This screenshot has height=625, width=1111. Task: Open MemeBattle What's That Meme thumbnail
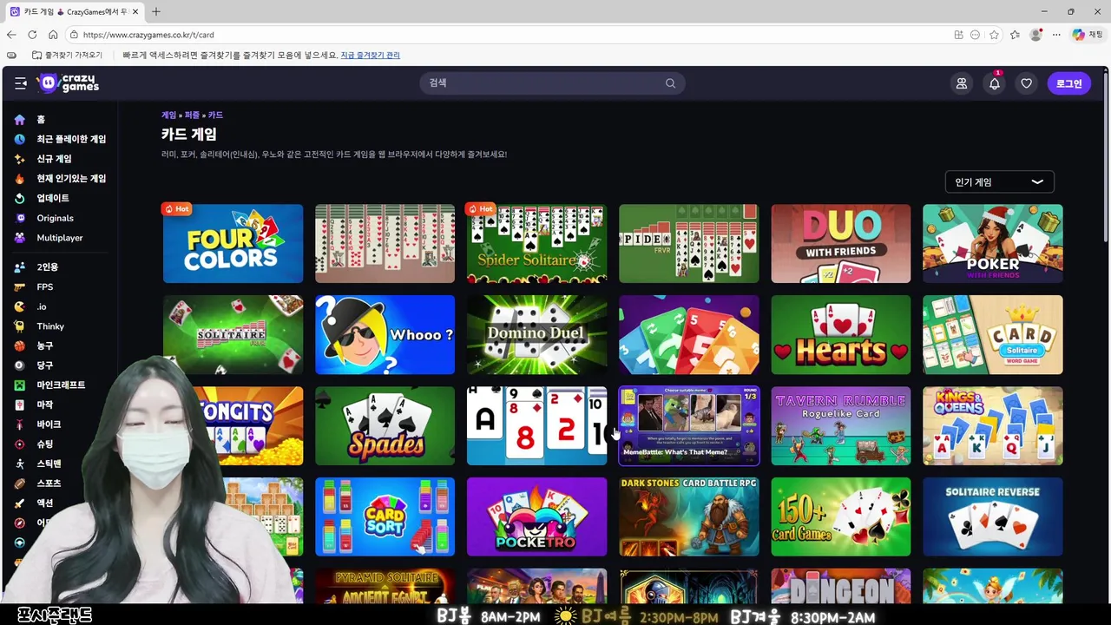pos(688,426)
